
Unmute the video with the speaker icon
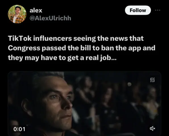click(x=153, y=128)
